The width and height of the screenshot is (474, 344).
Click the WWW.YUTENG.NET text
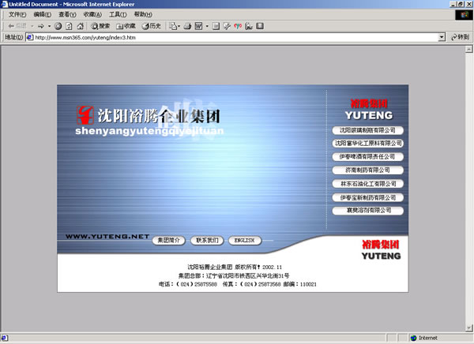[x=107, y=237]
